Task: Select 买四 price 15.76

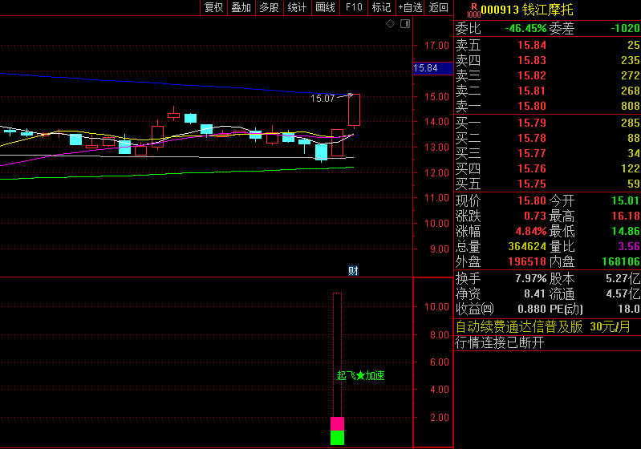Action: click(532, 168)
